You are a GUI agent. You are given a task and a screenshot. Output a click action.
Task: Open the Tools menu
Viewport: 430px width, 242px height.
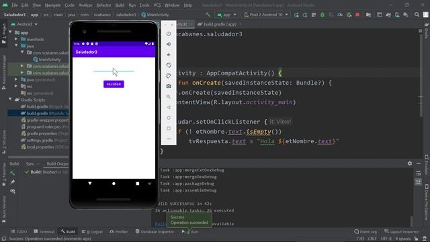(144, 5)
